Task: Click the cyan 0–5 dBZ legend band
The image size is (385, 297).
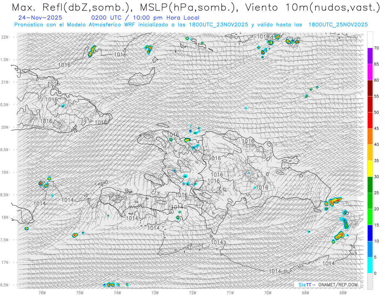Action: tap(370, 265)
